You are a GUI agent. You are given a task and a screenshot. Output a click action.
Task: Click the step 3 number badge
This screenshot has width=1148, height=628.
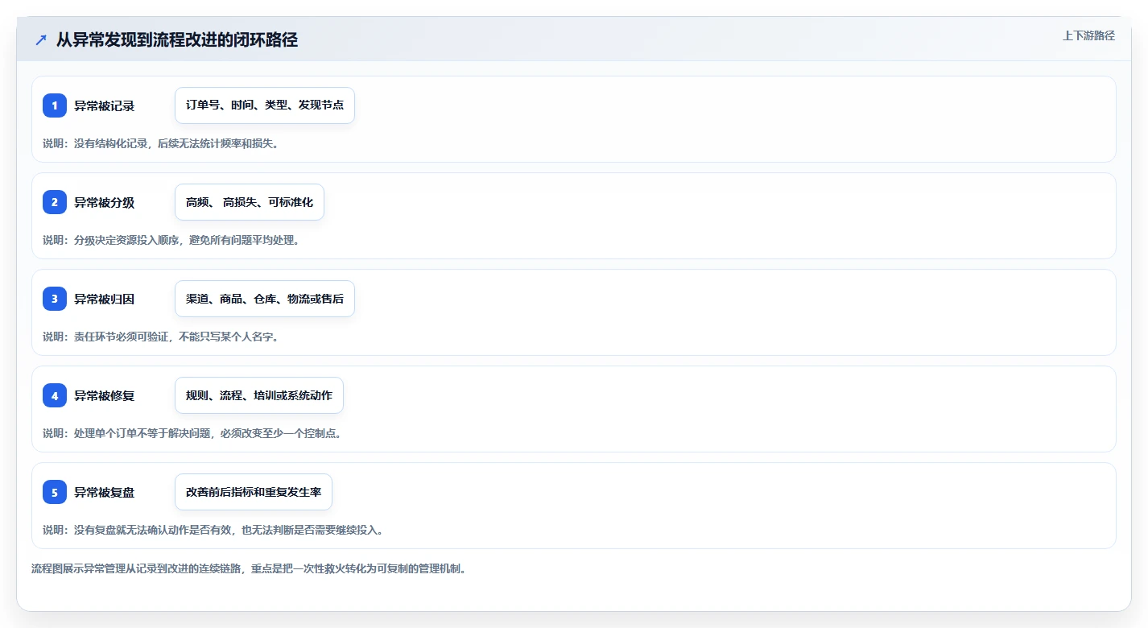[55, 299]
